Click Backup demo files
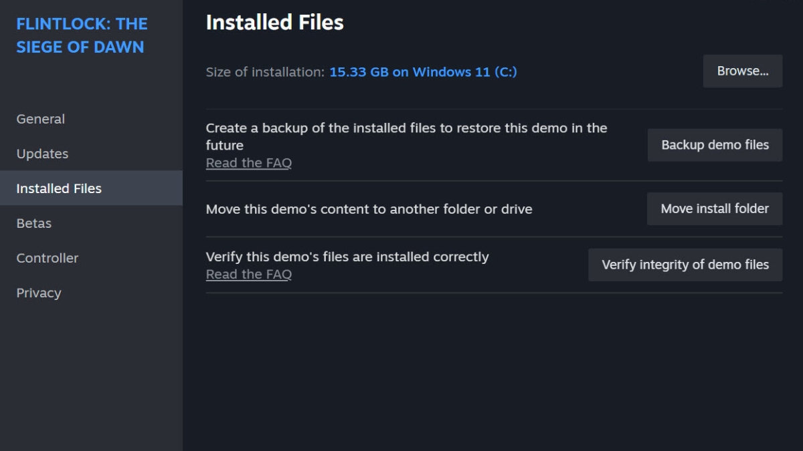This screenshot has width=803, height=451. click(714, 144)
